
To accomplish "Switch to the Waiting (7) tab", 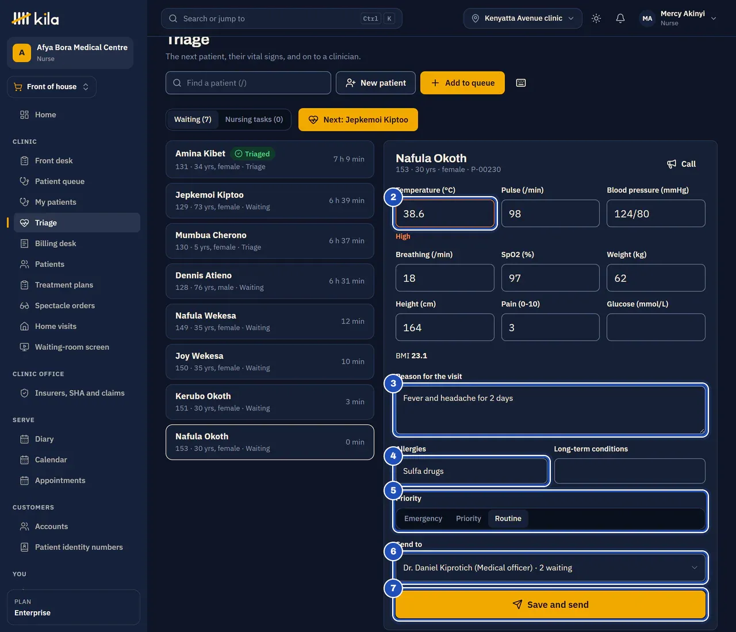I will coord(193,120).
